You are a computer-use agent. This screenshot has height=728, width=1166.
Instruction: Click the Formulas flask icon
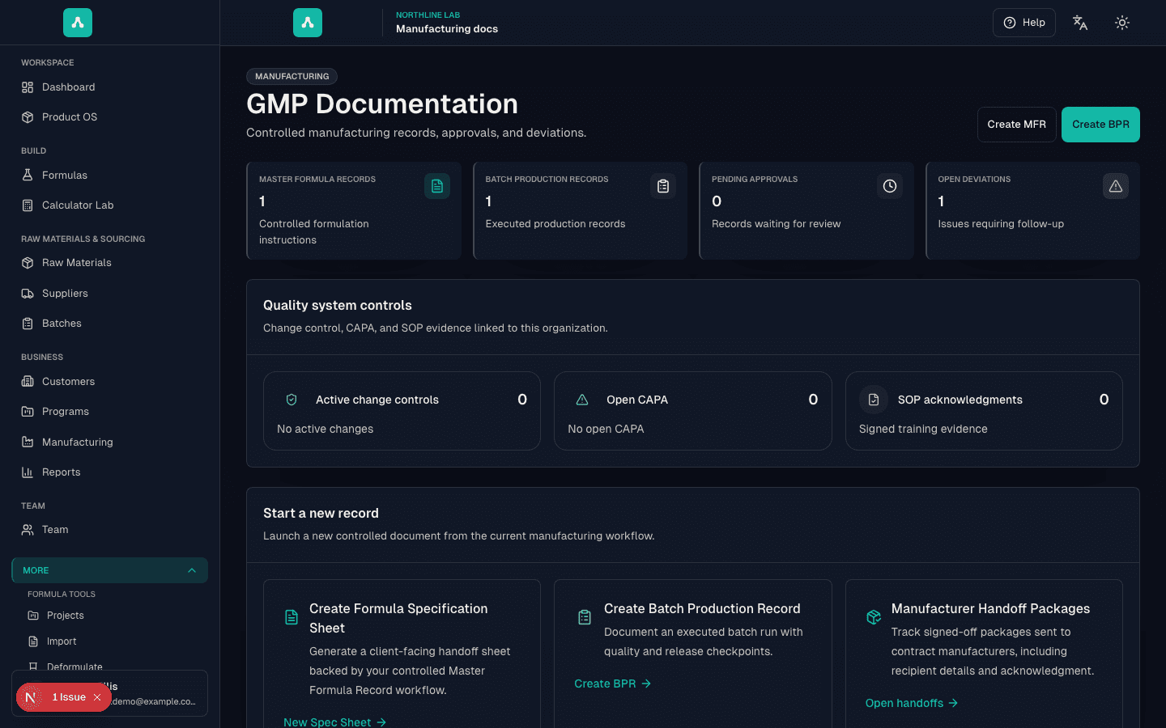click(28, 176)
